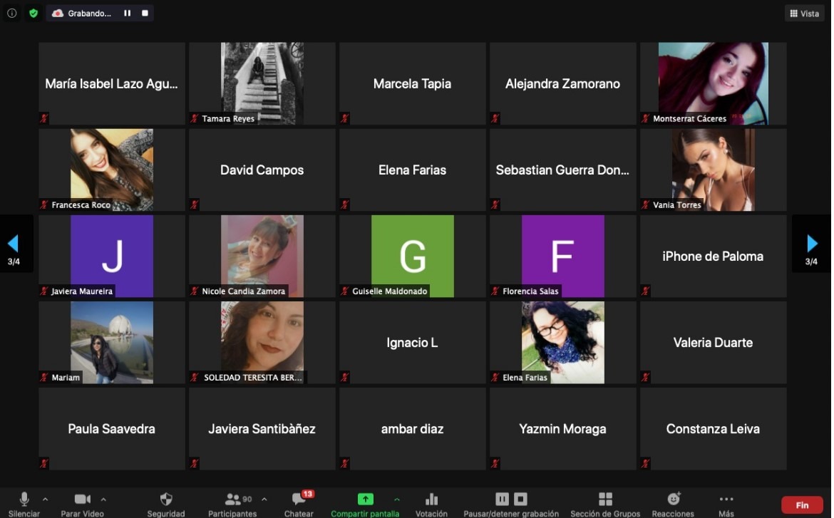Expand video options arrow beside Parar Video

103,499
